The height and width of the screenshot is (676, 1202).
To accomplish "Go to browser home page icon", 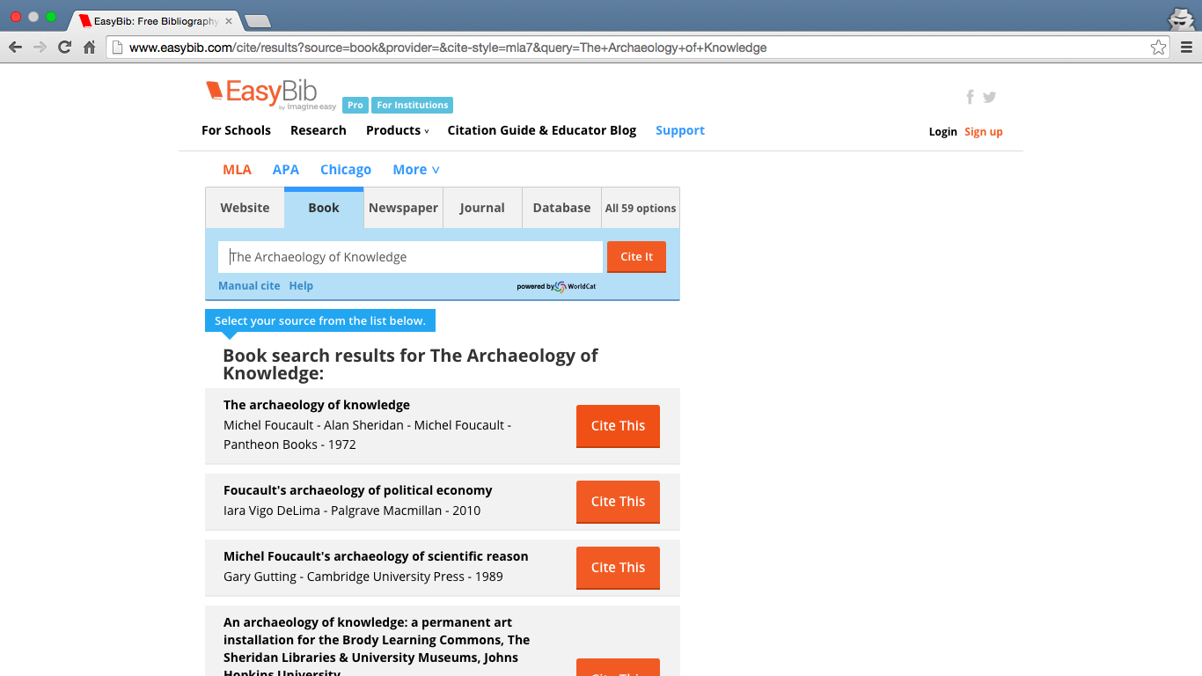I will pos(89,48).
